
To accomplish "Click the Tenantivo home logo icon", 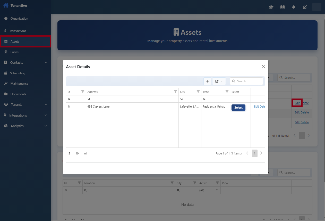I will [x=6, y=5].
